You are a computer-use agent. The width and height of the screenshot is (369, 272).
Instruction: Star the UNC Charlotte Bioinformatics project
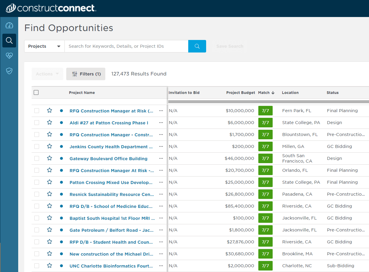pyautogui.click(x=49, y=266)
